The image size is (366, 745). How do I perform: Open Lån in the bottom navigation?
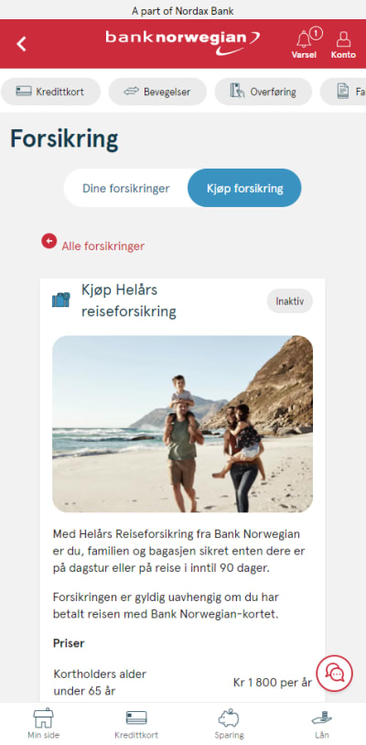[322, 724]
